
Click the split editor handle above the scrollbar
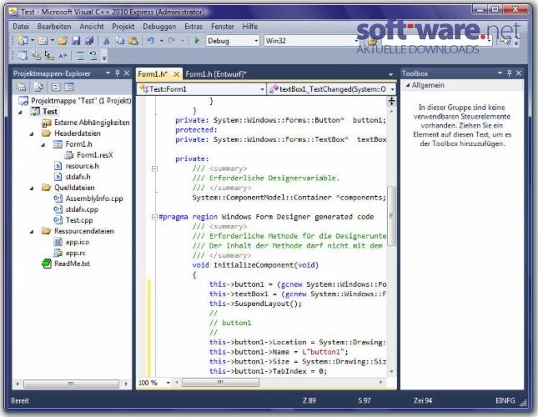point(391,101)
